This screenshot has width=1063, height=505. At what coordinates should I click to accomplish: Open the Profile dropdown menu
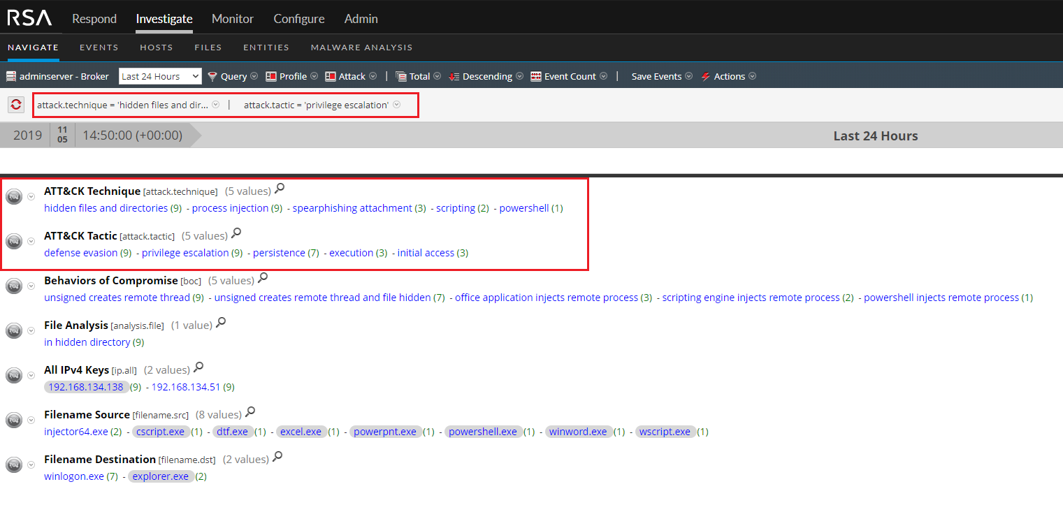[x=291, y=76]
